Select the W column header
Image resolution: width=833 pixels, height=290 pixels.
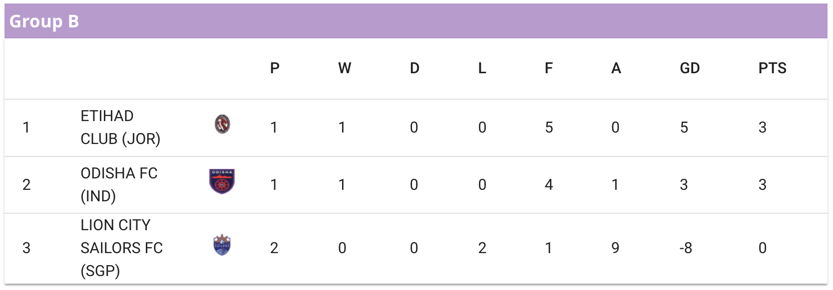point(345,68)
